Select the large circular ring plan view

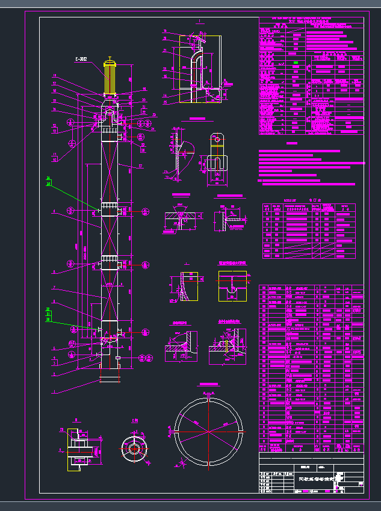tap(208, 431)
